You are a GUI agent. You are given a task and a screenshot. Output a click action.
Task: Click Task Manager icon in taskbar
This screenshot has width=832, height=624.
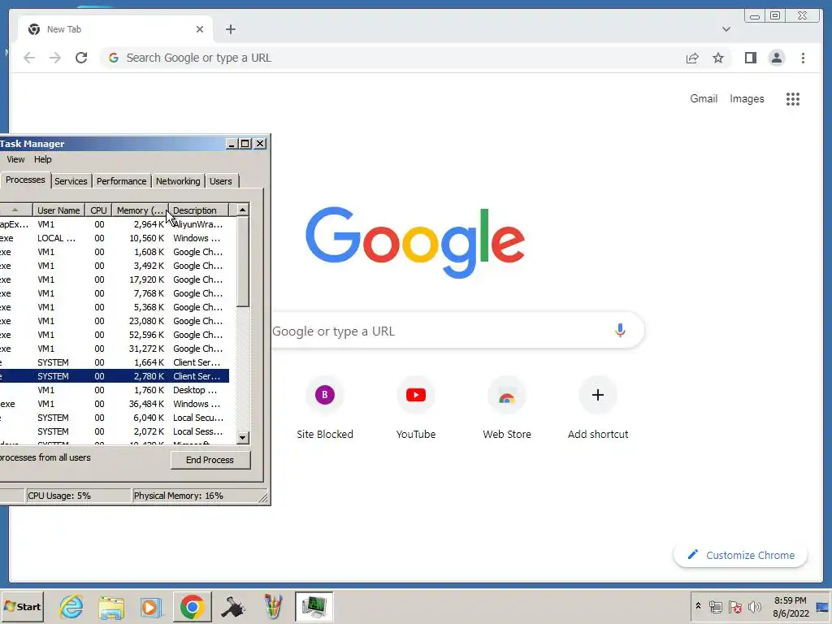[x=314, y=606]
